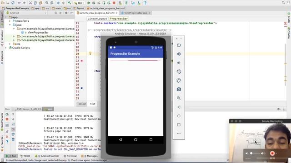Click the Synchronize toolbar icon

(x=13, y=3)
